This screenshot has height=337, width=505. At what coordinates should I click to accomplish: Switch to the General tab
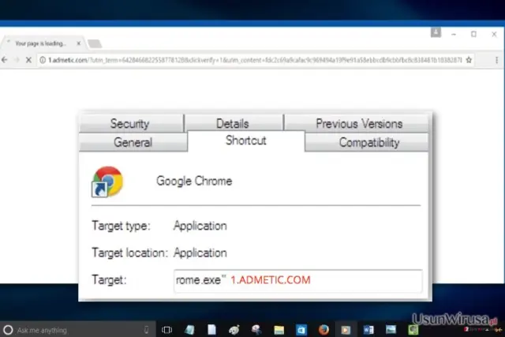(133, 142)
